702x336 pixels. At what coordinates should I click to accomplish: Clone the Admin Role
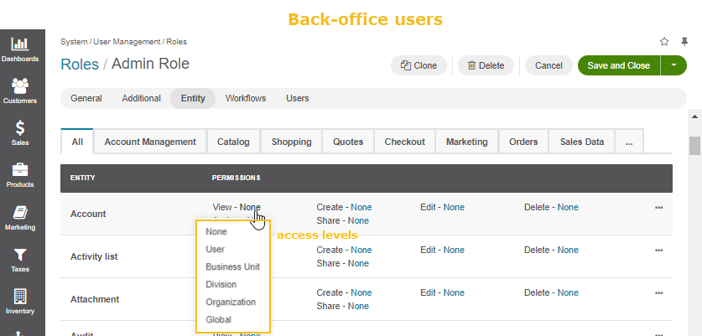pos(419,65)
